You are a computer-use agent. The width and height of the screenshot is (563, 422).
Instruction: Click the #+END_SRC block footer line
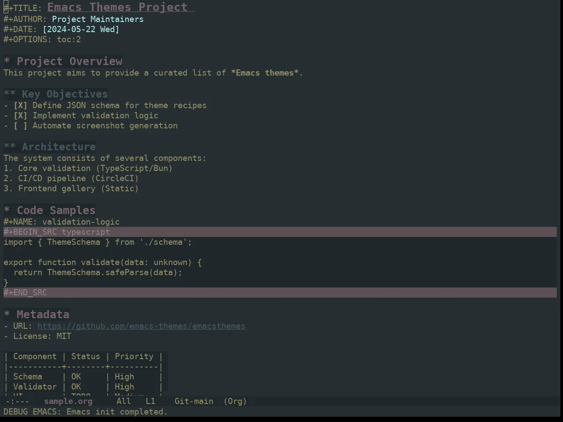click(x=280, y=293)
